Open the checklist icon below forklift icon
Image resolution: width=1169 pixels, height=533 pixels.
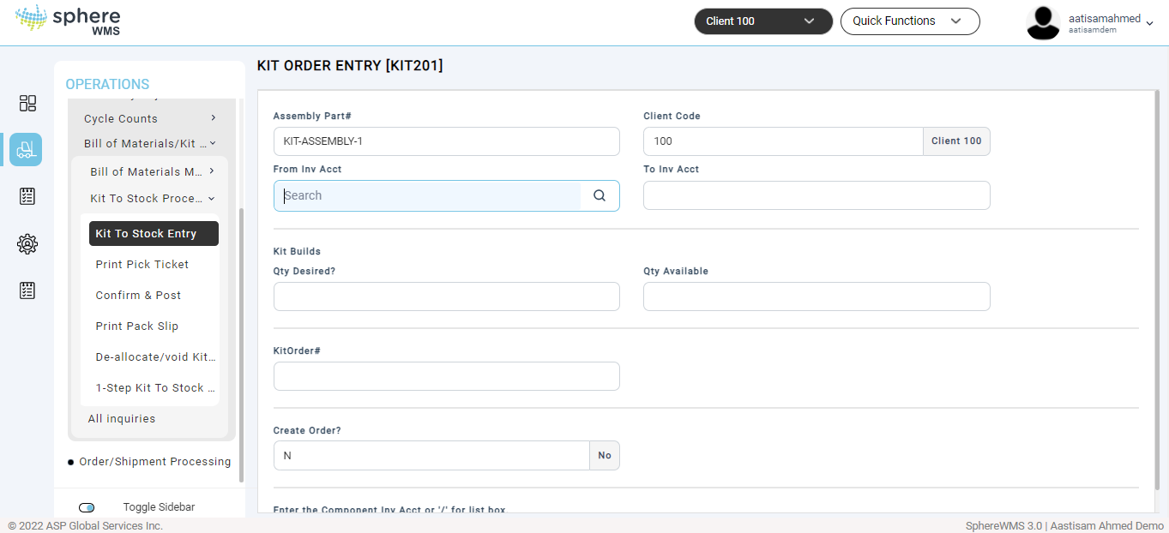(27, 196)
